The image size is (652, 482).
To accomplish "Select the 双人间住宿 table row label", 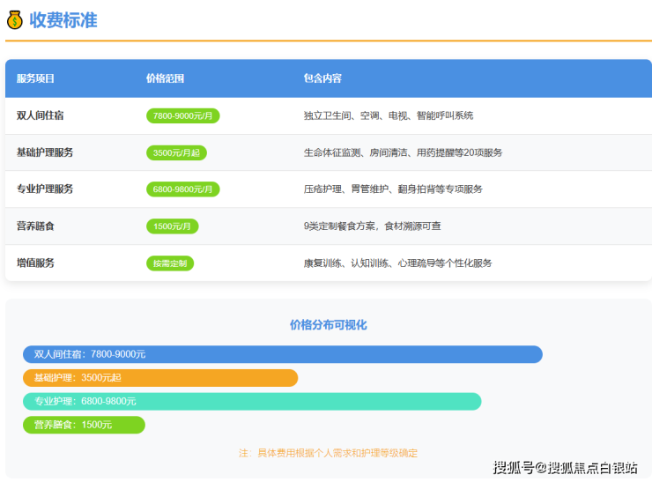I will (x=40, y=115).
